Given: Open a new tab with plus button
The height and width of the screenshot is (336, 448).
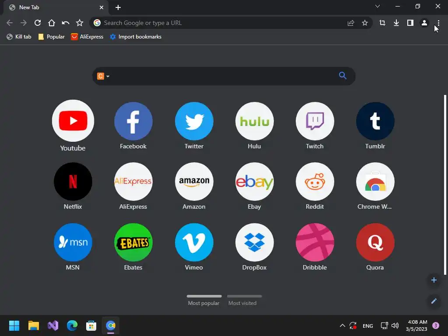Looking at the screenshot, I should point(118,7).
